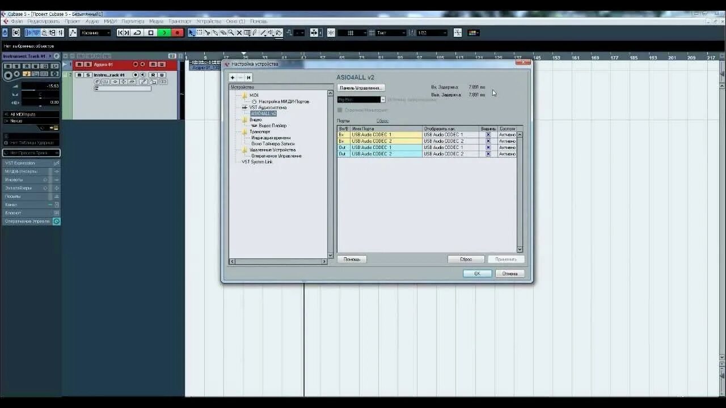Viewport: 726px width, 408px height.
Task: Remove device with minus icon in dialog
Action: click(240, 78)
